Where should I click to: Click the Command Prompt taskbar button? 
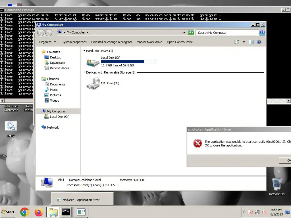coord(66,212)
